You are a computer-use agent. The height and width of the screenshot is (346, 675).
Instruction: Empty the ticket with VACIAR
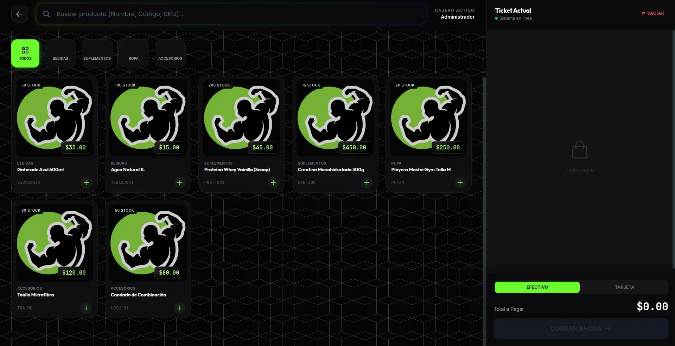653,13
